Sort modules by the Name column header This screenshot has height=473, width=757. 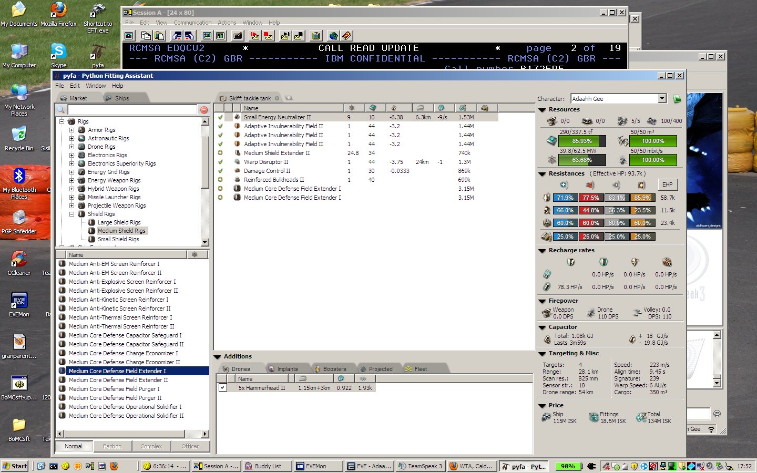[292, 108]
